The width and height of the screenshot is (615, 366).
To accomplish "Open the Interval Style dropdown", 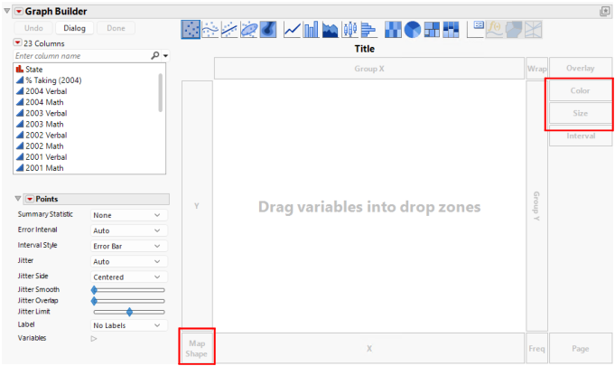I will 128,246.
